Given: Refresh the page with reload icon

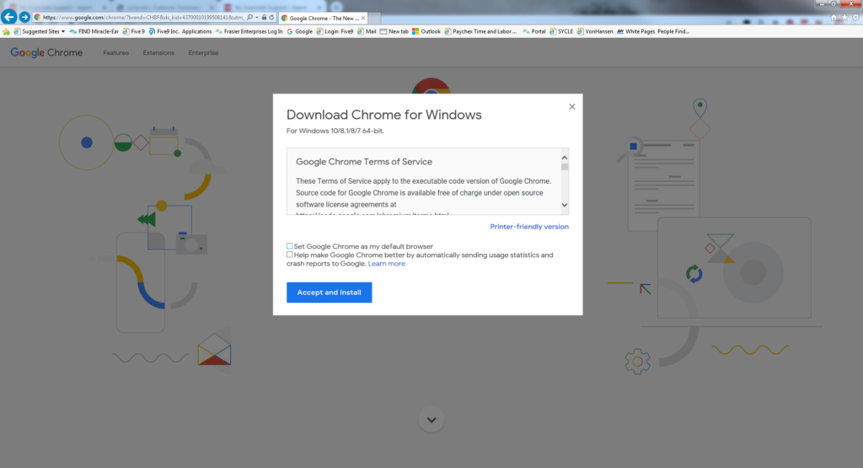Looking at the screenshot, I should click(x=271, y=18).
